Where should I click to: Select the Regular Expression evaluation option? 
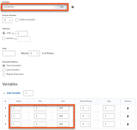(x=4, y=74)
